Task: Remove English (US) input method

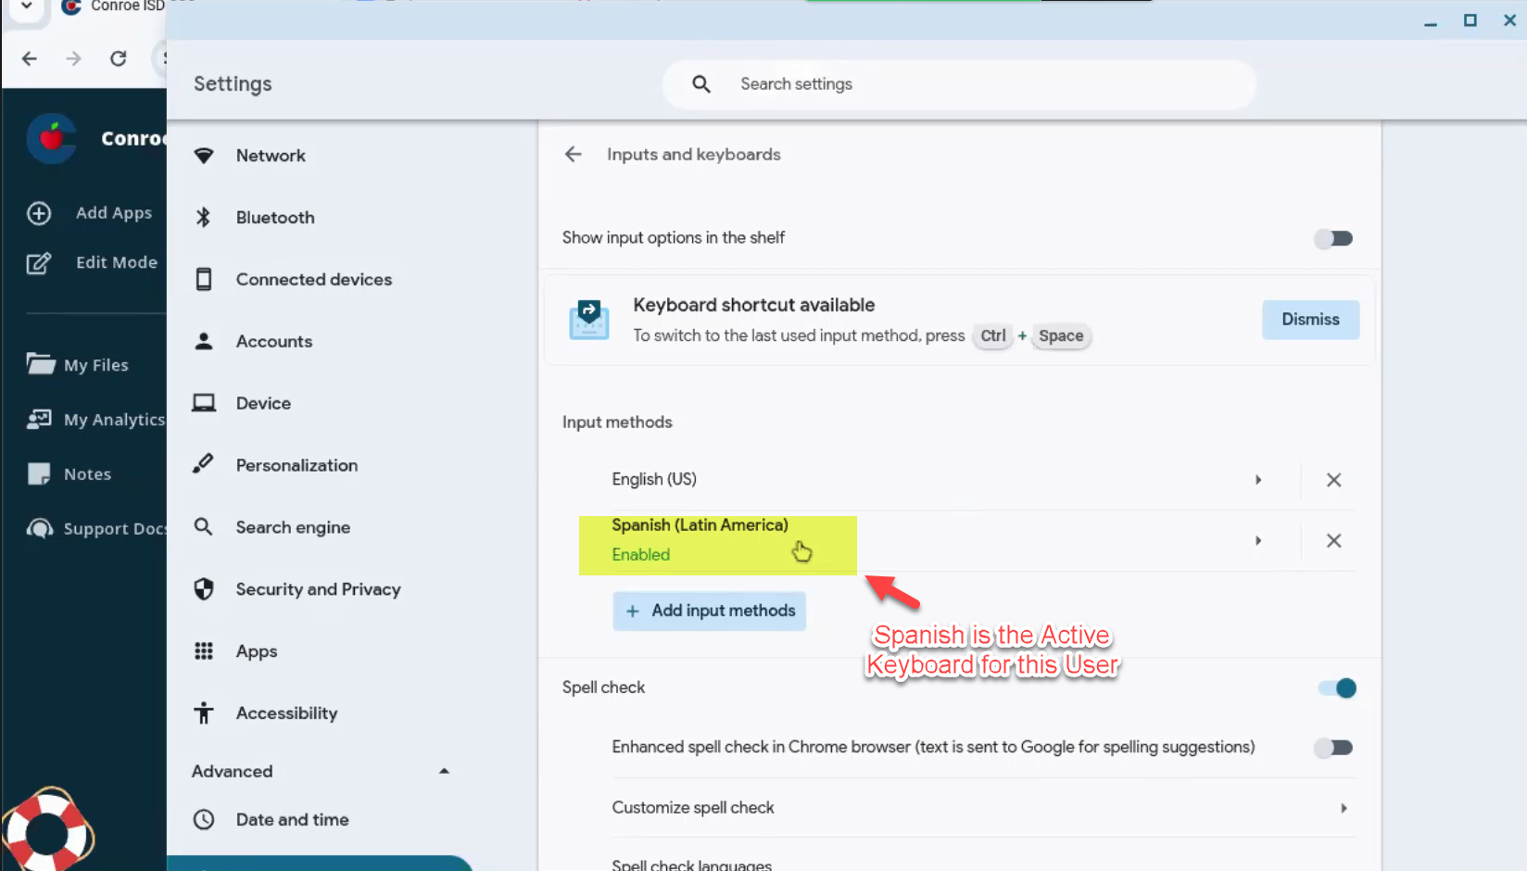Action: [x=1333, y=480]
